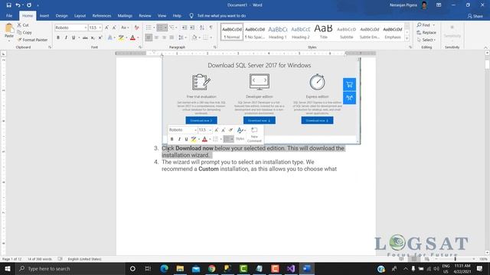Screen dimensions: 490x275
Task: Click the English (United States) language indicator
Action: pyautogui.click(x=85, y=259)
